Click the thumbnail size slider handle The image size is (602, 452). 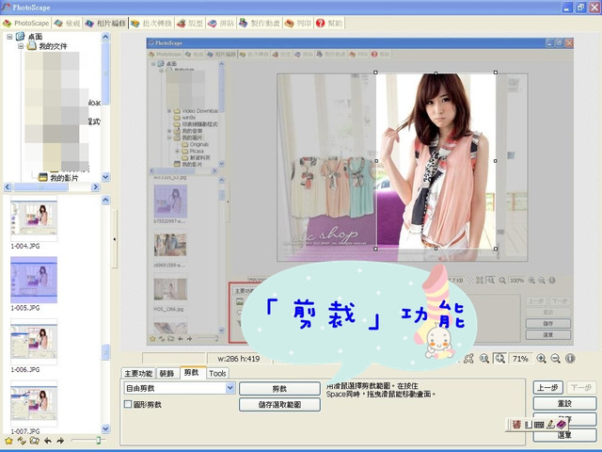[98, 441]
